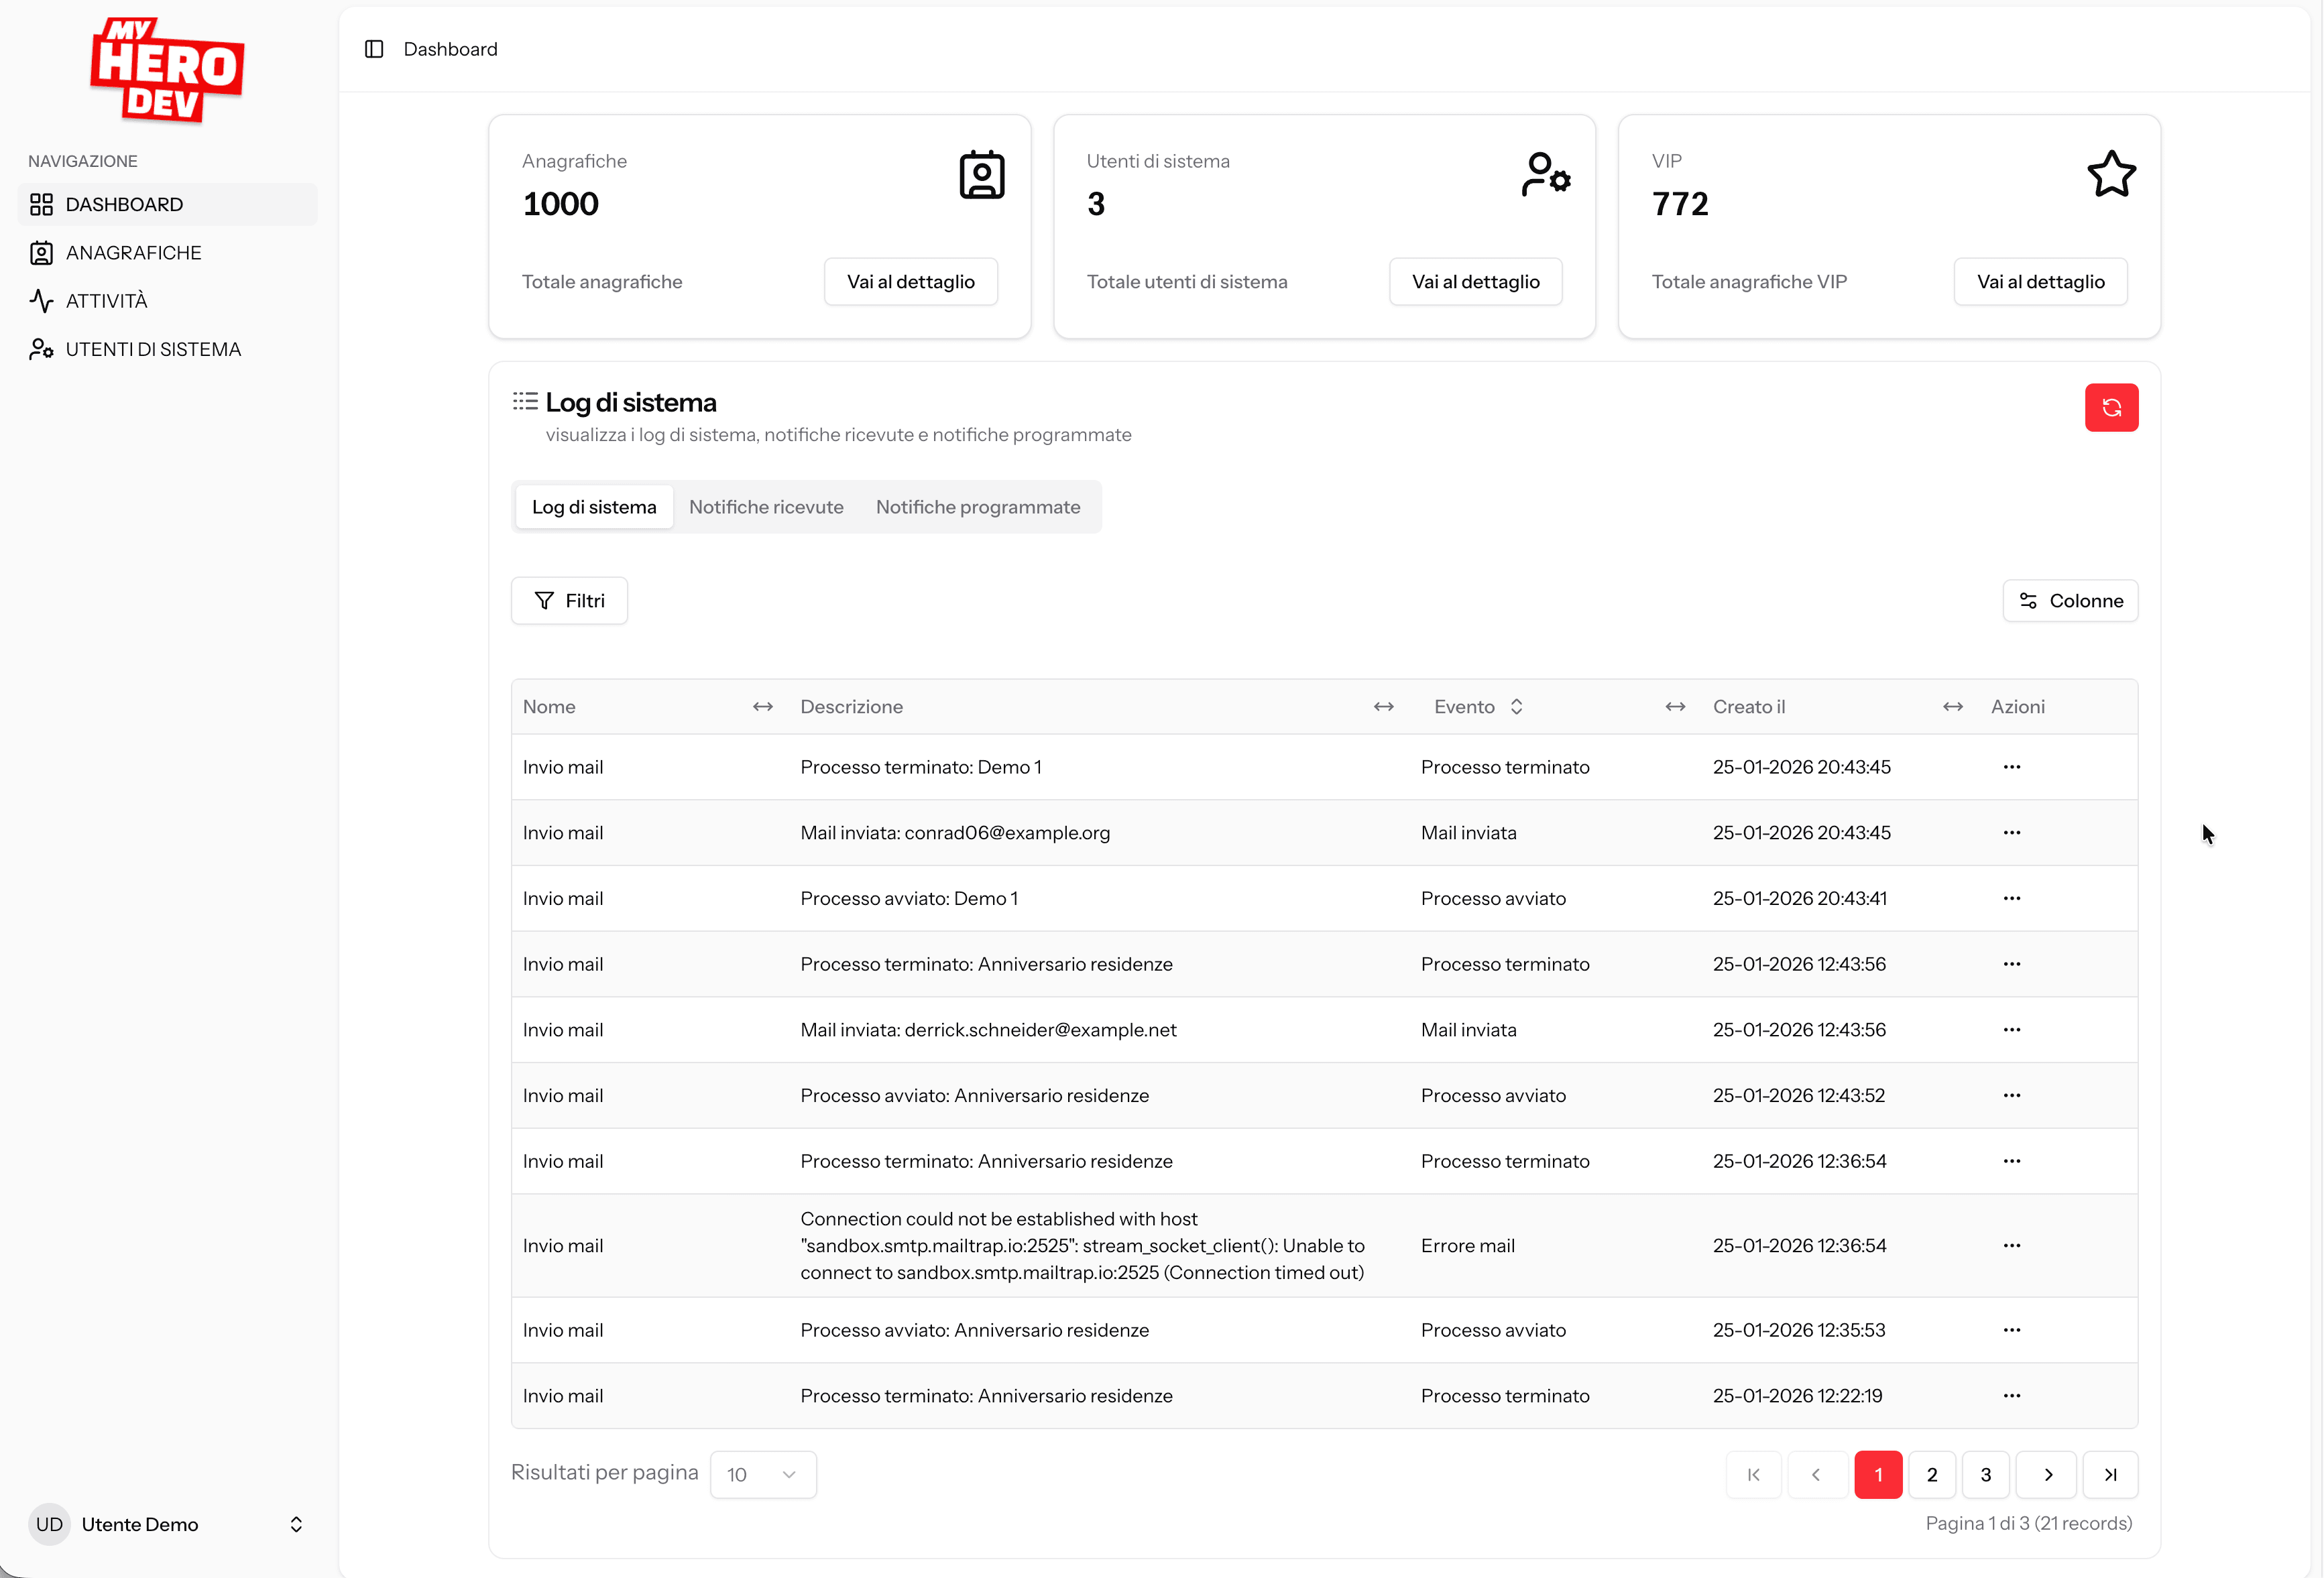Click the 25-01-2026 12:22:19 date cell

(1797, 1396)
